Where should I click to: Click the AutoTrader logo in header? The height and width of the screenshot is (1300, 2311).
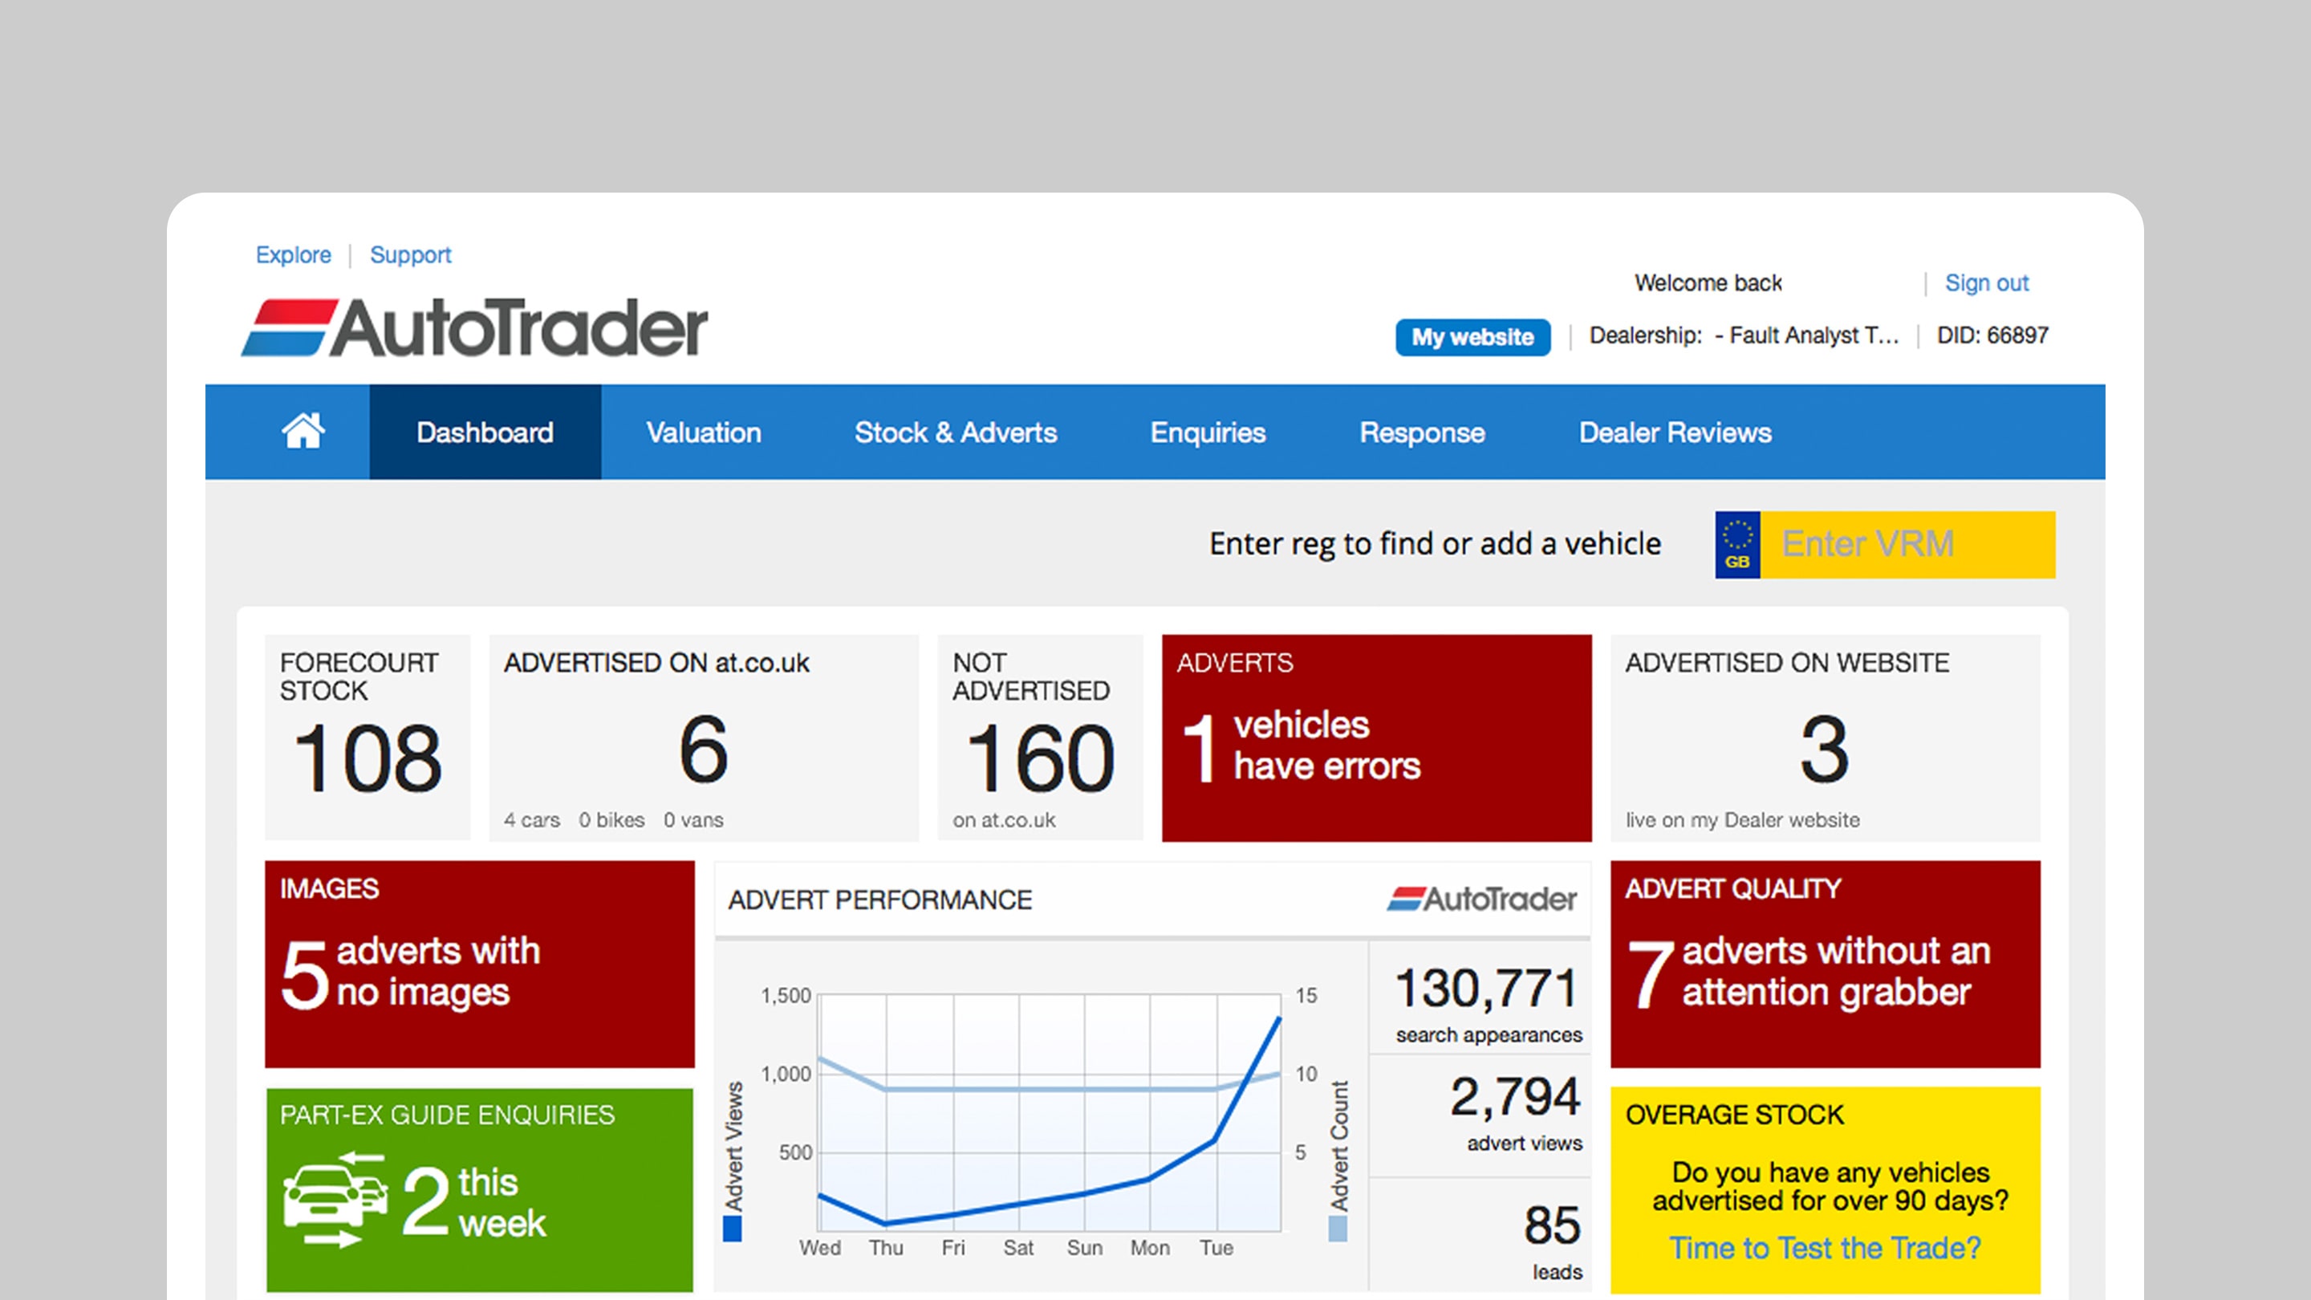(474, 327)
